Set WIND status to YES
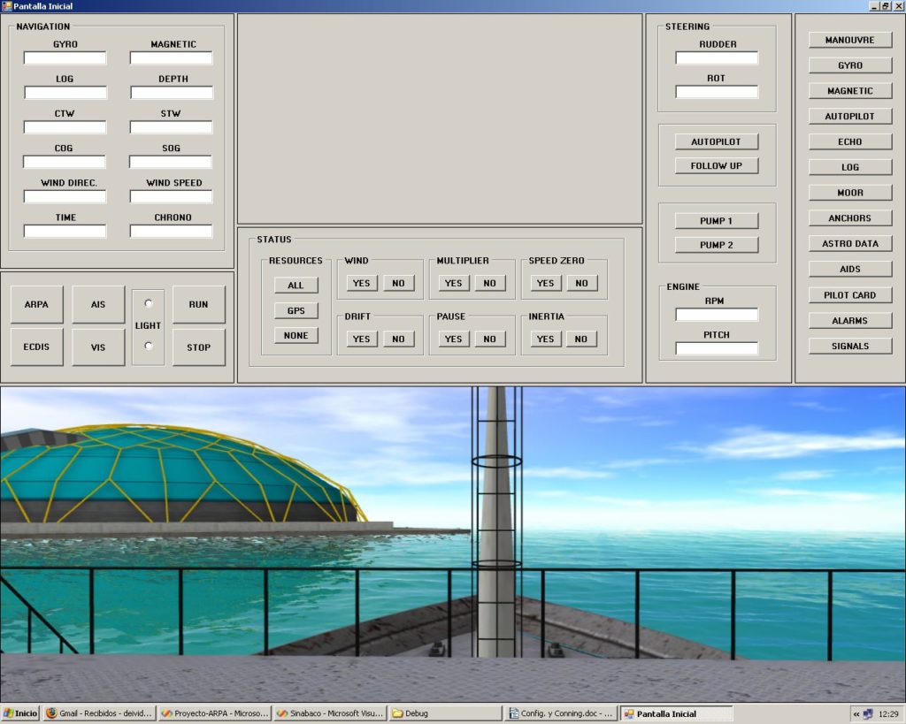Image resolution: width=906 pixels, height=724 pixels. (x=361, y=283)
